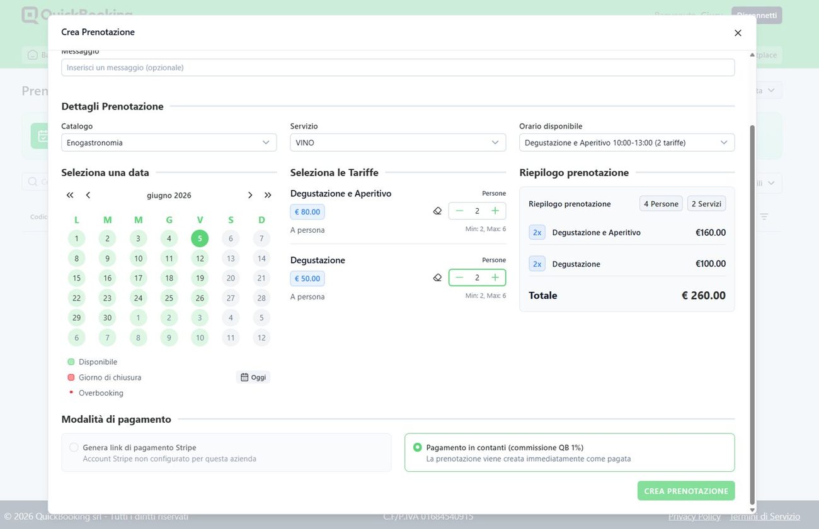Screen dimensions: 819x529
Task: Click the € 80.00 price tag
Action: coord(307,212)
